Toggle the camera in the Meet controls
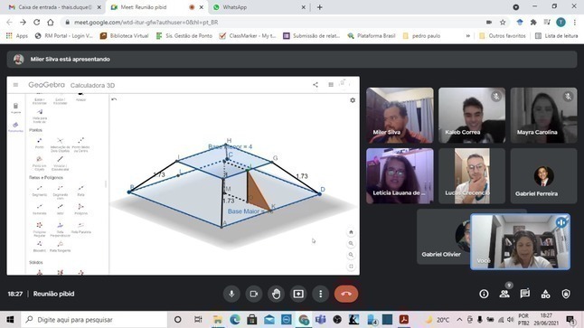 pyautogui.click(x=254, y=294)
